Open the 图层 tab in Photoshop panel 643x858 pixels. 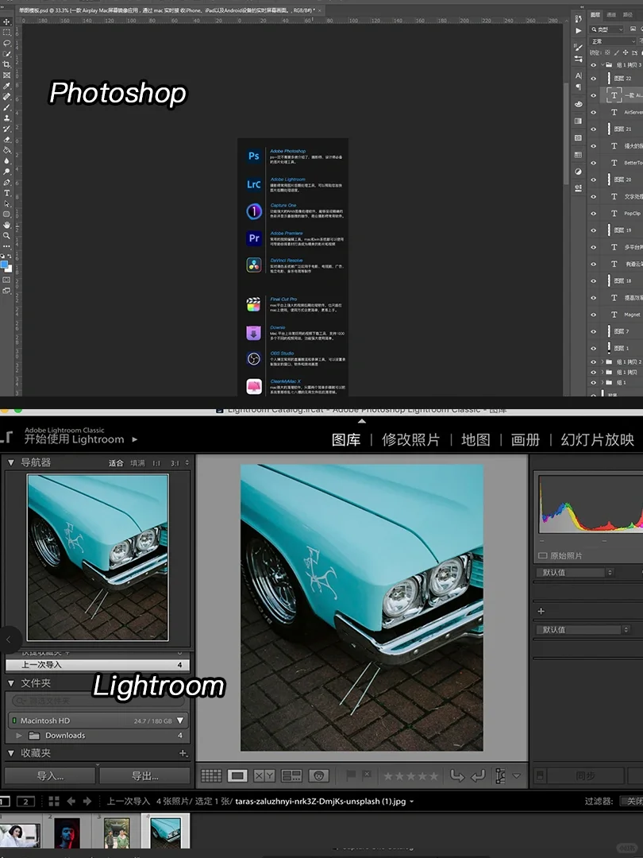pyautogui.click(x=595, y=15)
